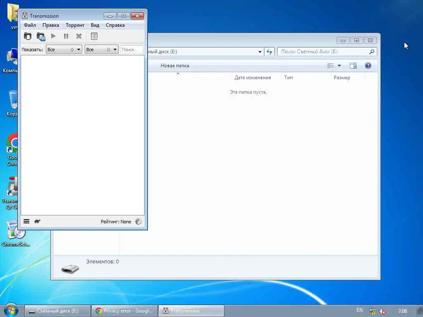Close the Transmission window
The width and height of the screenshot is (423, 317).
click(x=137, y=16)
